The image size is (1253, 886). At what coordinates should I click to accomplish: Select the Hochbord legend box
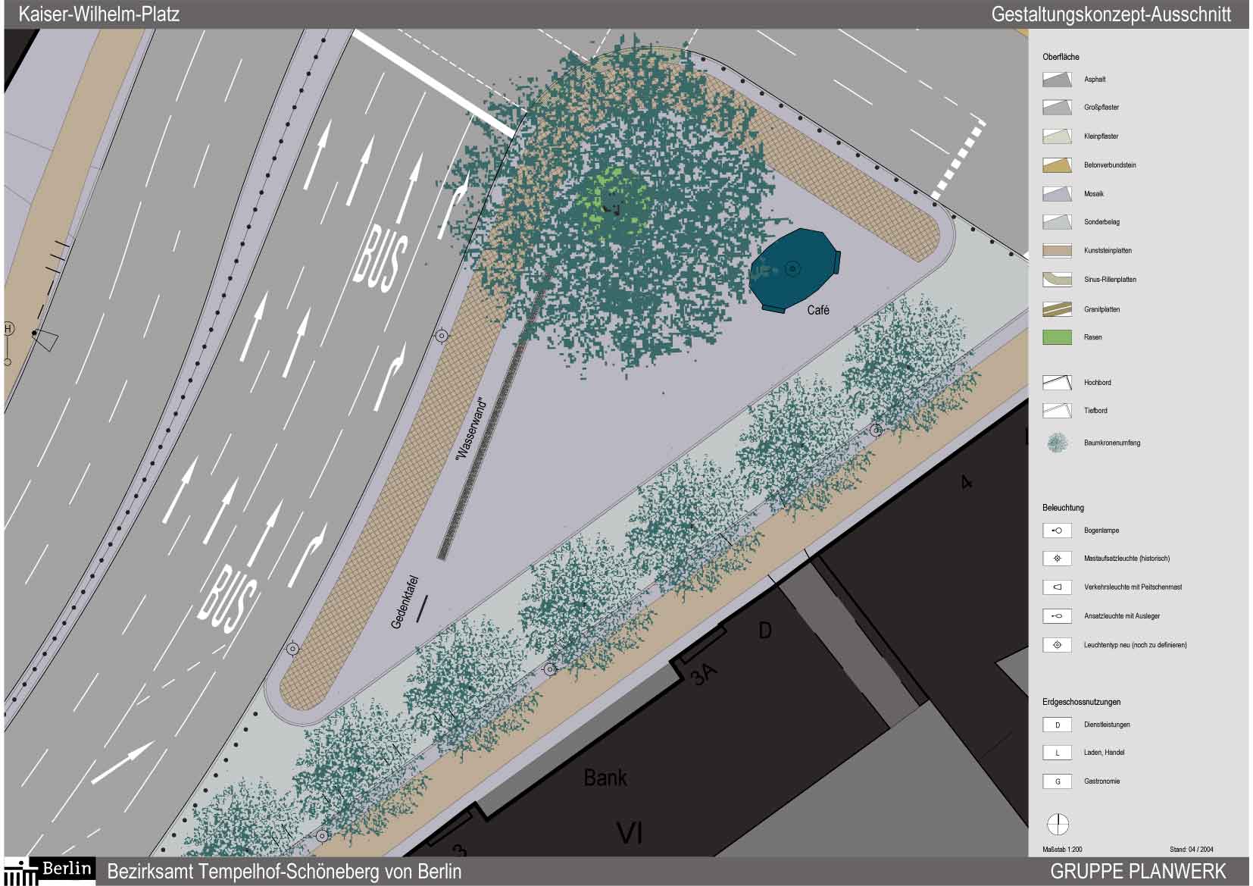1057,382
